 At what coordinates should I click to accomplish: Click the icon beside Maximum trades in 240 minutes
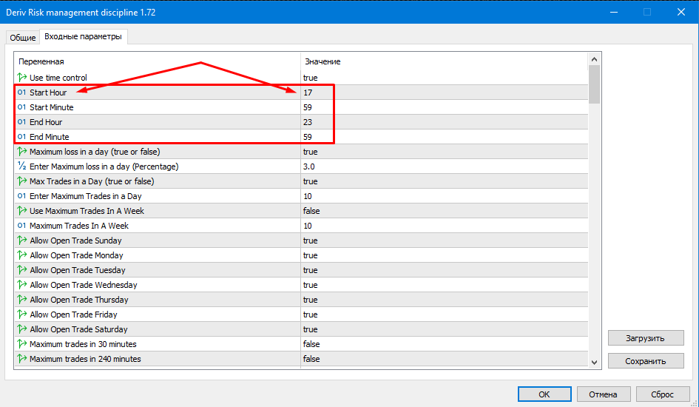click(22, 358)
